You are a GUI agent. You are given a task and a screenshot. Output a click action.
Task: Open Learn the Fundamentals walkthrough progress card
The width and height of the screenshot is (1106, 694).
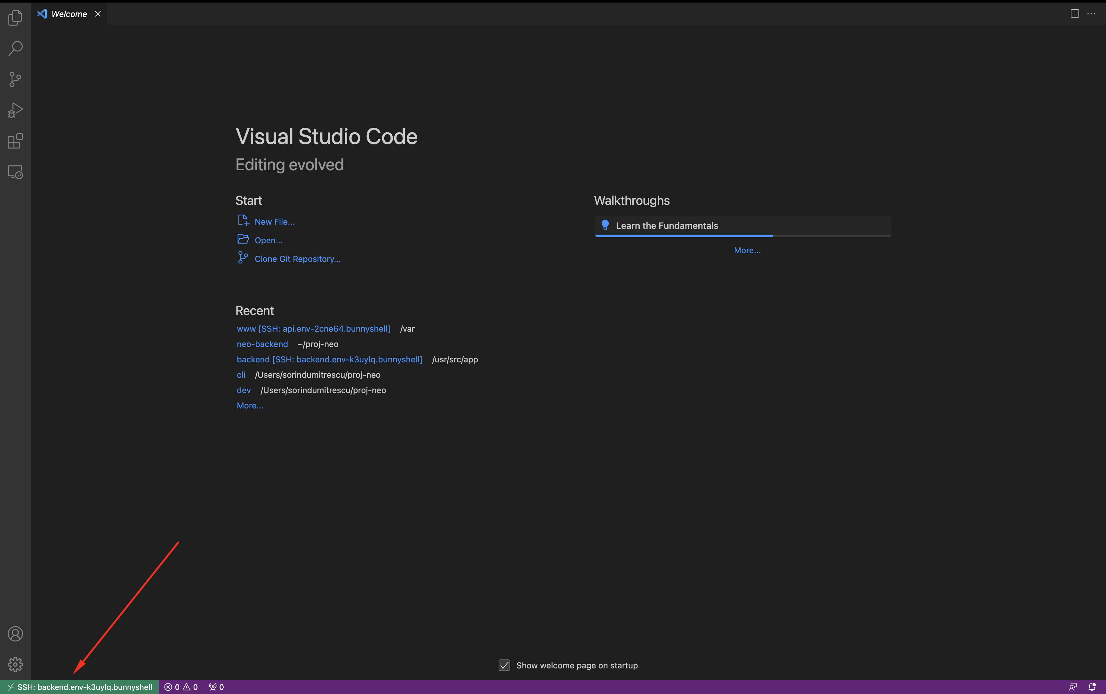pyautogui.click(x=742, y=226)
